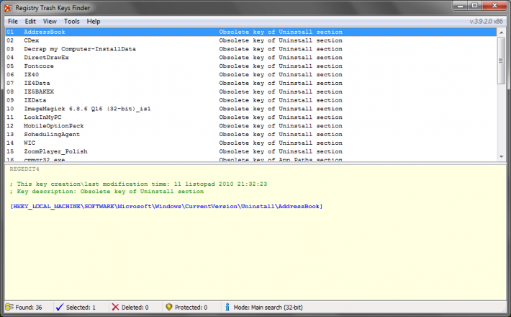Open the View menu
This screenshot has width=511, height=317.
[x=50, y=22]
